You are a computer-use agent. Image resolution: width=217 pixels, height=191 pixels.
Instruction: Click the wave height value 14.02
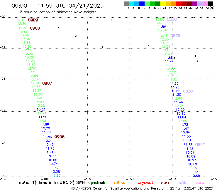point(165,43)
